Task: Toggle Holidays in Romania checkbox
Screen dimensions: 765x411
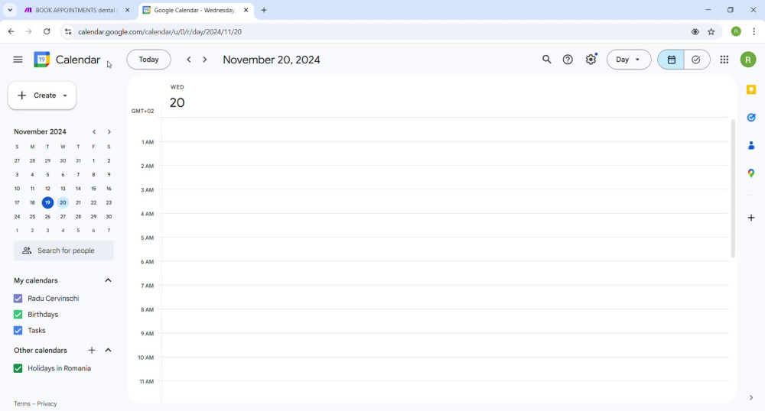Action: pyautogui.click(x=18, y=368)
